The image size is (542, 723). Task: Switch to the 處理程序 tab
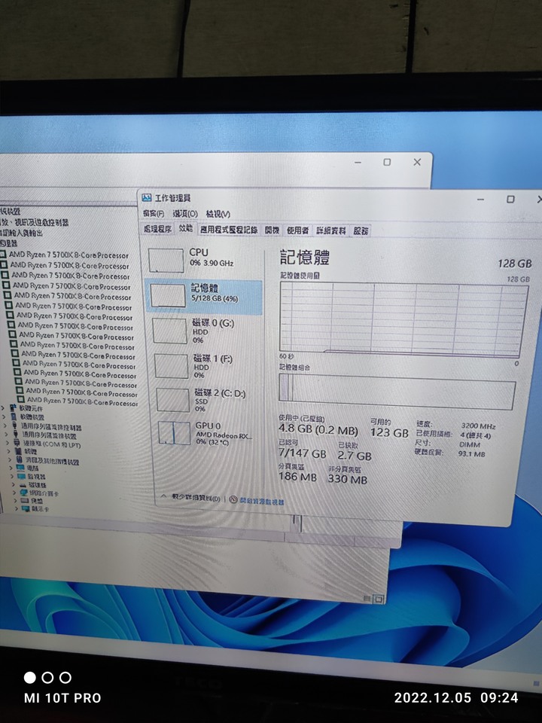pyautogui.click(x=157, y=229)
